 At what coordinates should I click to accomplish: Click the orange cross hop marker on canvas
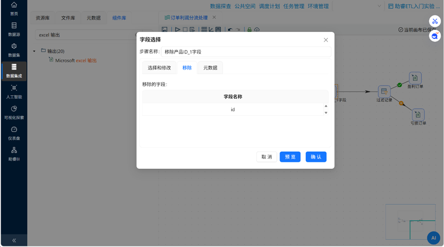click(401, 103)
